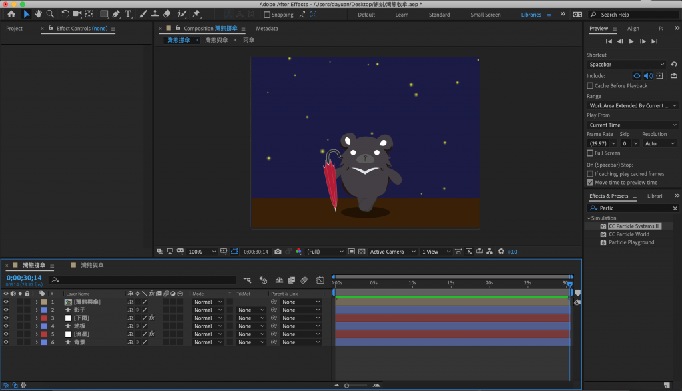
Task: Expand layer 3 下雨 properties
Action: coord(37,318)
